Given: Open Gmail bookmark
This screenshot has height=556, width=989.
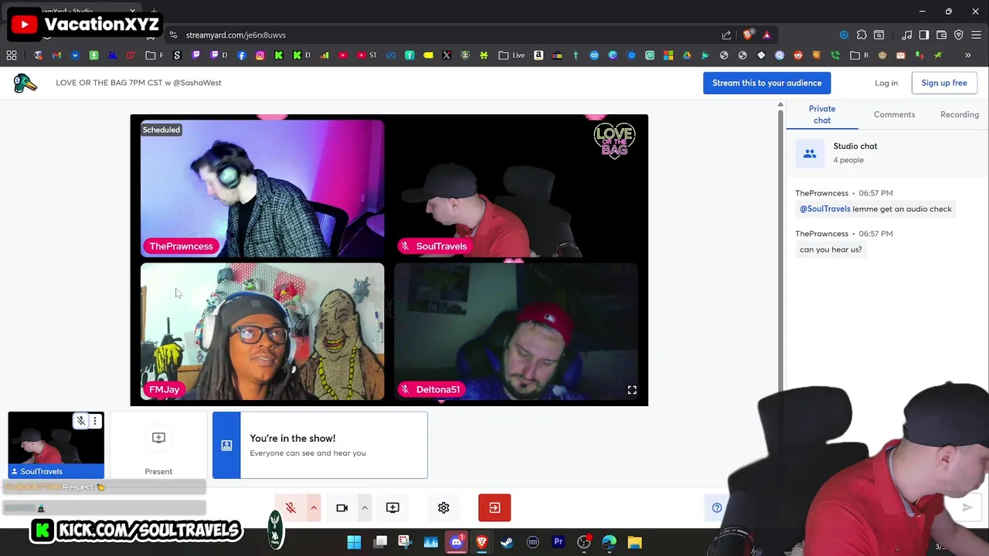Looking at the screenshot, I should pyautogui.click(x=56, y=55).
